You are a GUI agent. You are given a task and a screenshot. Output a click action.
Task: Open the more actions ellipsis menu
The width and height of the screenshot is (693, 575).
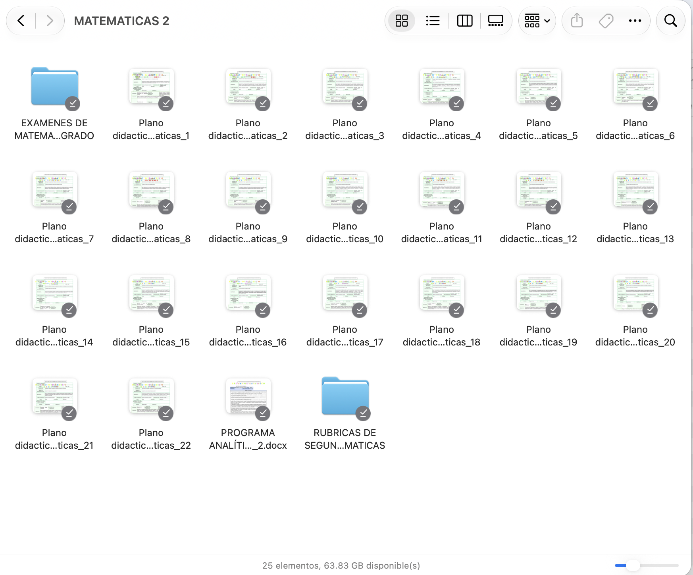pos(635,21)
